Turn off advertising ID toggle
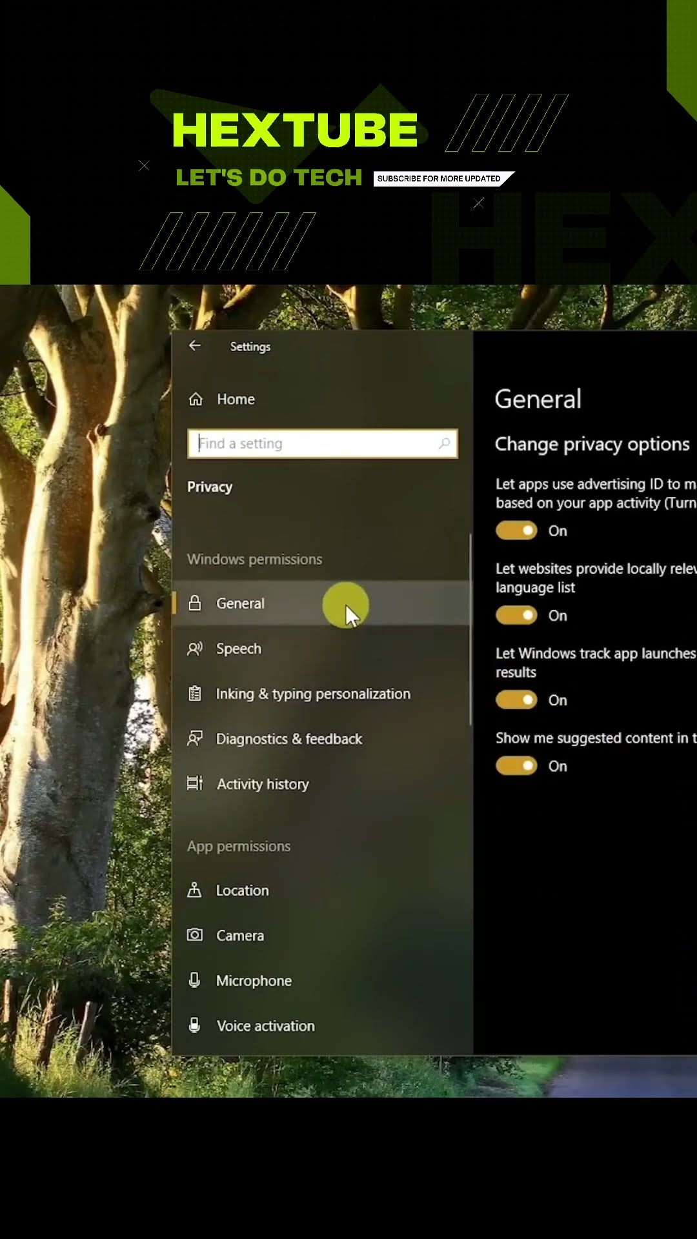 (516, 530)
